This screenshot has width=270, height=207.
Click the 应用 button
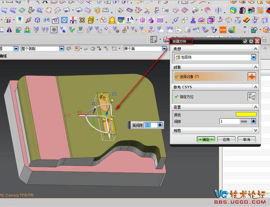pyautogui.click(x=226, y=139)
